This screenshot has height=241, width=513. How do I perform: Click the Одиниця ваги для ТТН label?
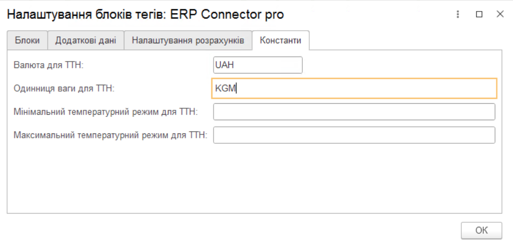[x=63, y=88]
